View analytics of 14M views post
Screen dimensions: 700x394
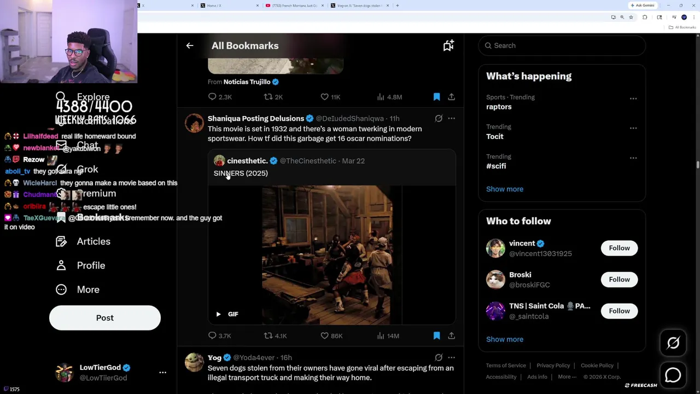point(388,336)
